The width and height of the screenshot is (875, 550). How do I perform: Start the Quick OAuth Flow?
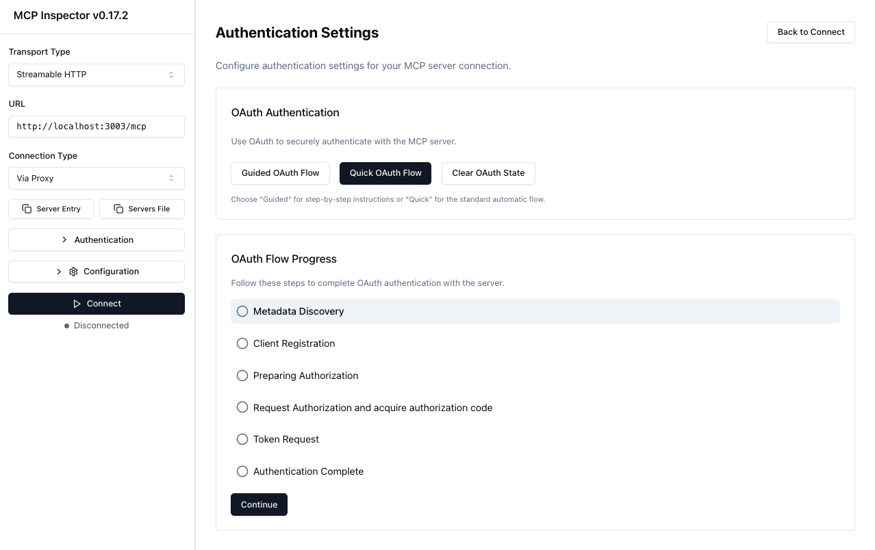pos(385,173)
